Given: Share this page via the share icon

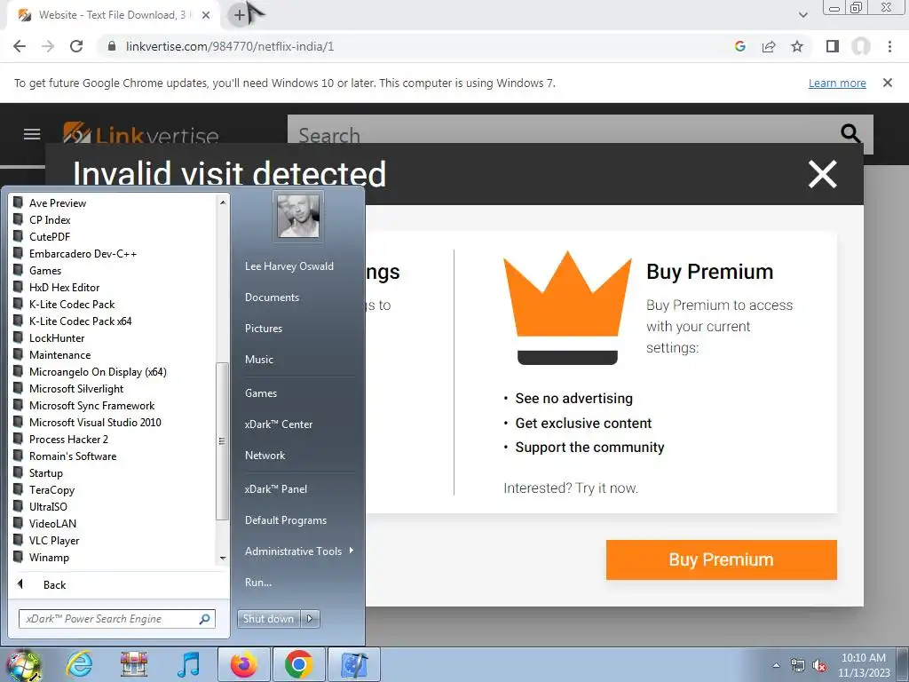Looking at the screenshot, I should (x=769, y=46).
